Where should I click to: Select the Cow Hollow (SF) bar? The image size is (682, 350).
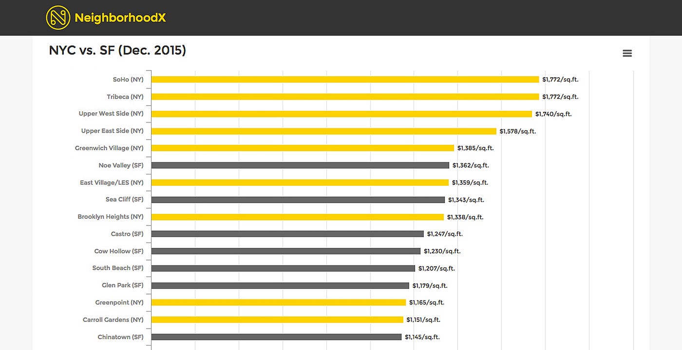pyautogui.click(x=285, y=251)
